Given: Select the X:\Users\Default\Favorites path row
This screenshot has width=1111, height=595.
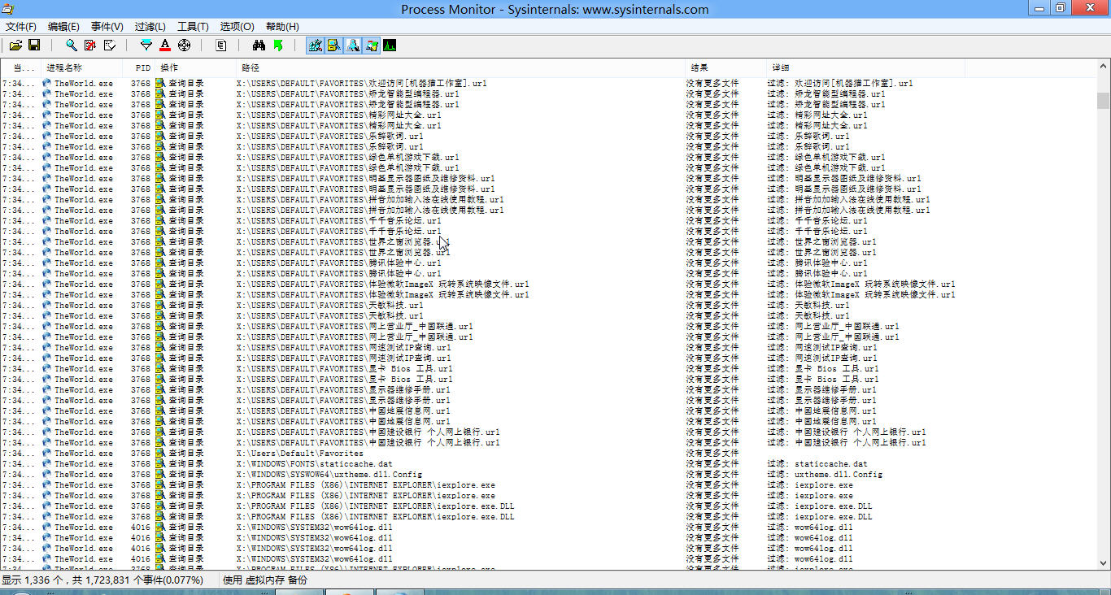Looking at the screenshot, I should [x=300, y=453].
